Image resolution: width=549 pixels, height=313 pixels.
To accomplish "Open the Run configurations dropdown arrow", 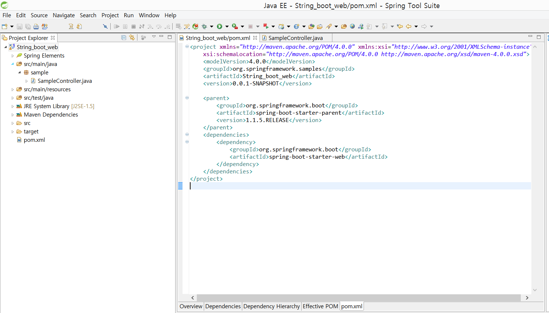I will (x=227, y=26).
